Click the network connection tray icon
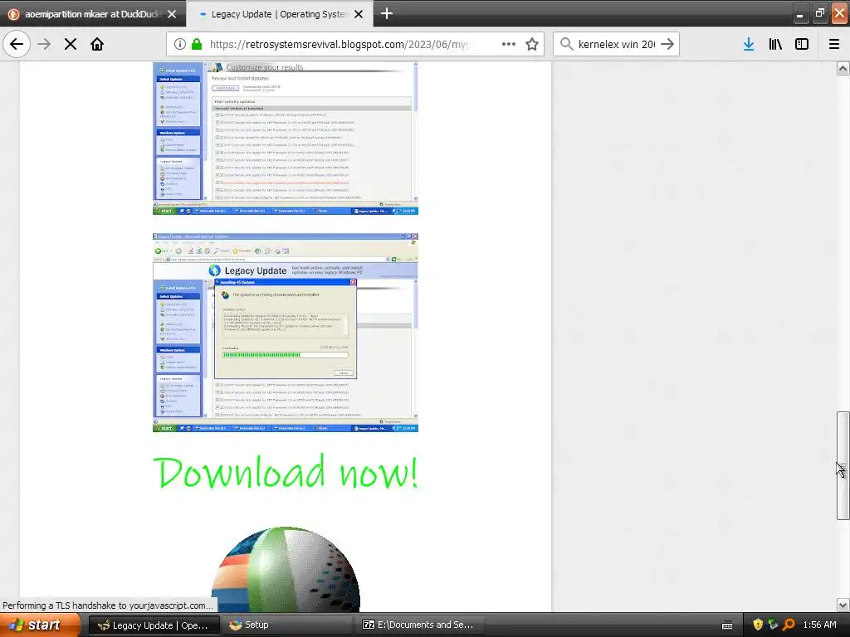 (773, 625)
